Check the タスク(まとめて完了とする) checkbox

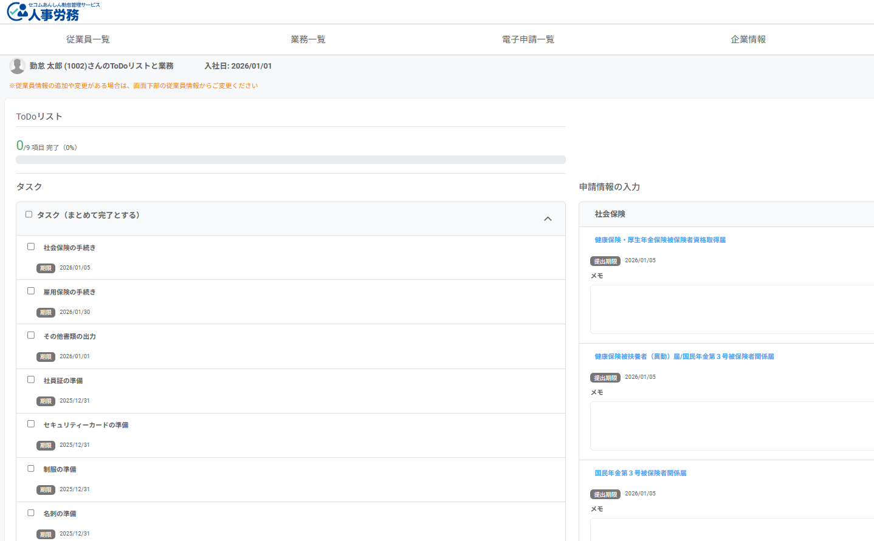29,214
